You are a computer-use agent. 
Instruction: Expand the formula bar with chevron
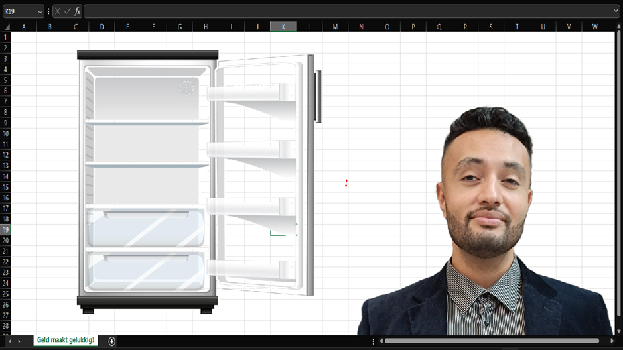(616, 11)
